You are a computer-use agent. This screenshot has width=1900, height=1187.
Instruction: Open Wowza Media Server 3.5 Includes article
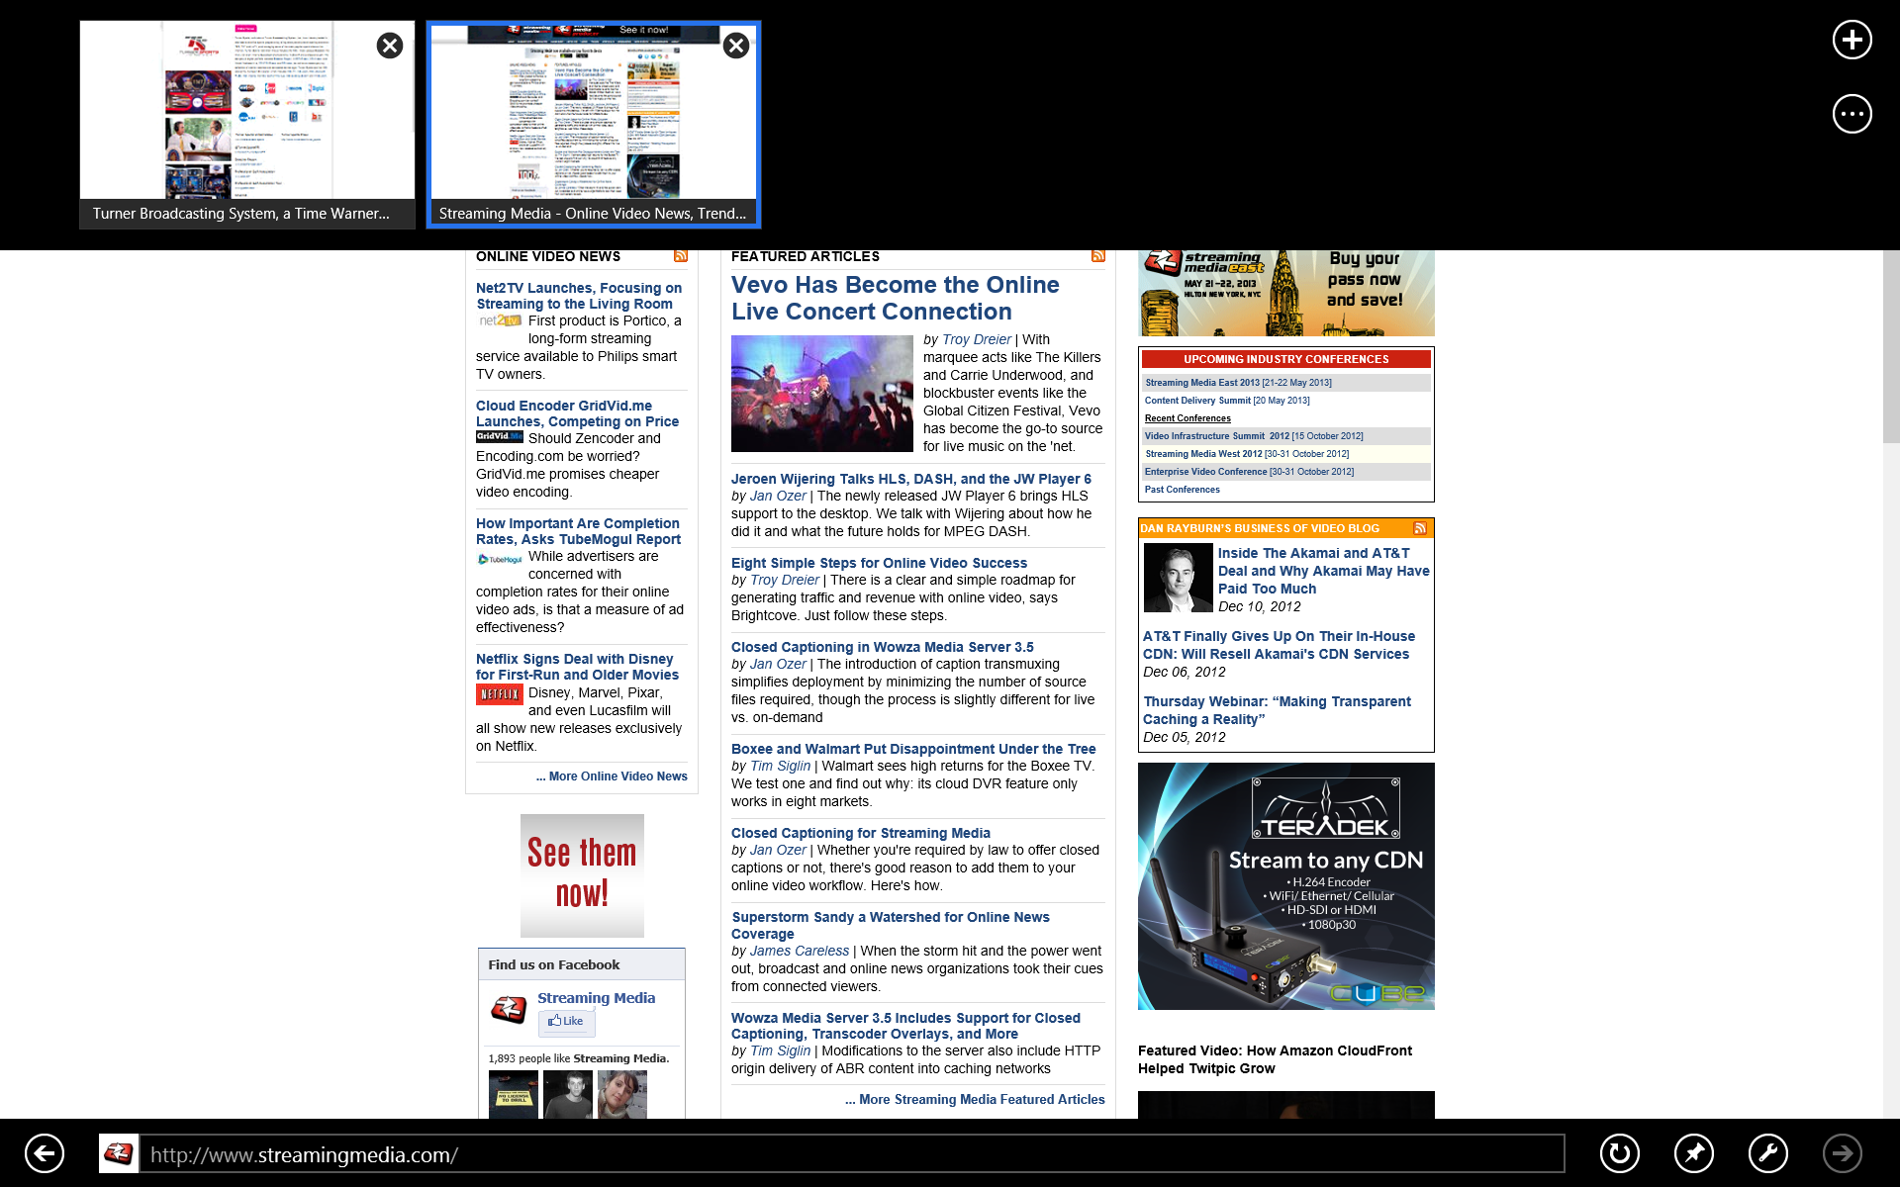[x=905, y=1026]
